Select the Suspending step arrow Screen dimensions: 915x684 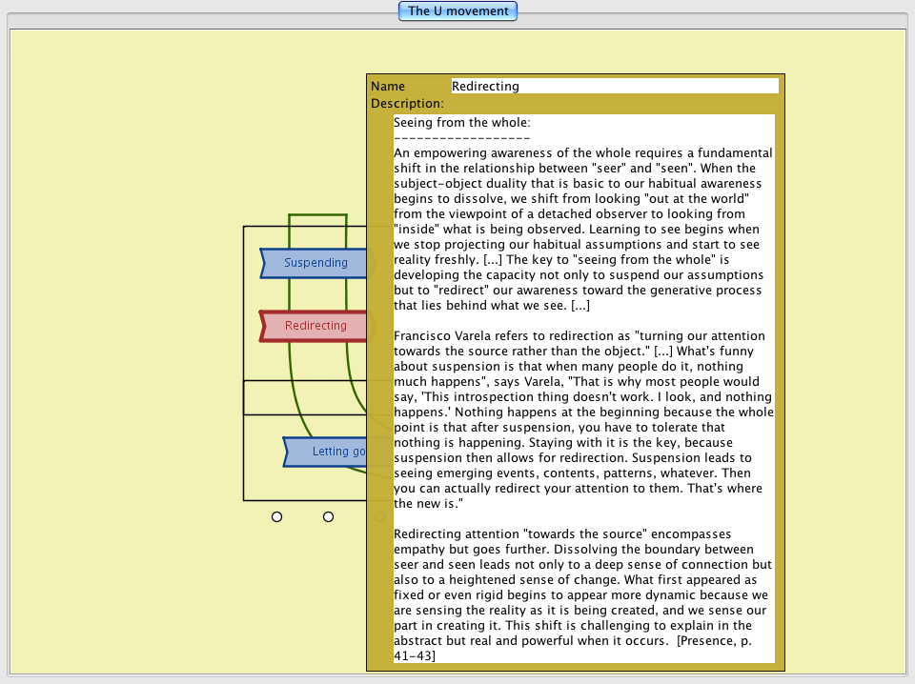pyautogui.click(x=315, y=263)
